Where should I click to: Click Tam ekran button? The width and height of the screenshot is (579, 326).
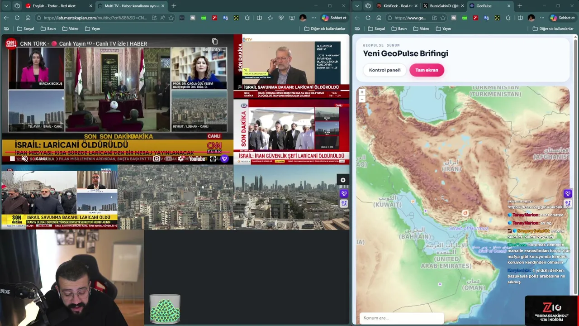[x=427, y=70]
